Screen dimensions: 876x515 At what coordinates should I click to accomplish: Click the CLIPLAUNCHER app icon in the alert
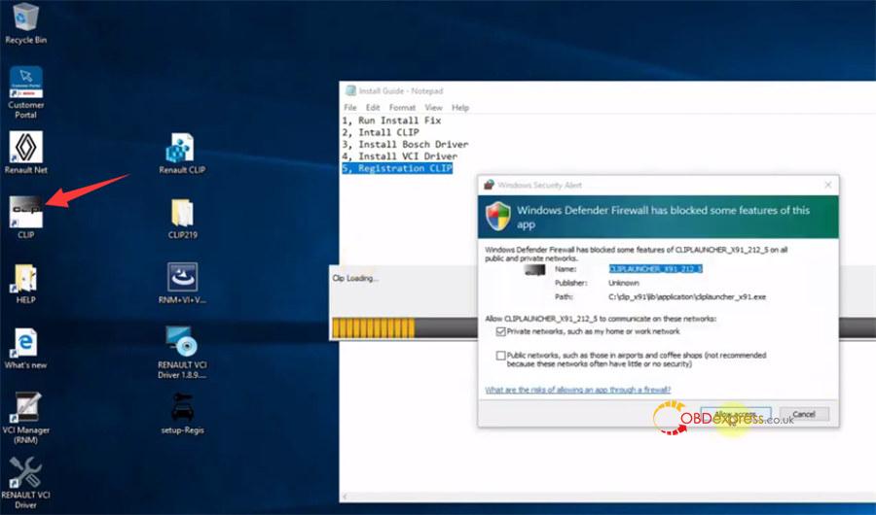tap(534, 270)
